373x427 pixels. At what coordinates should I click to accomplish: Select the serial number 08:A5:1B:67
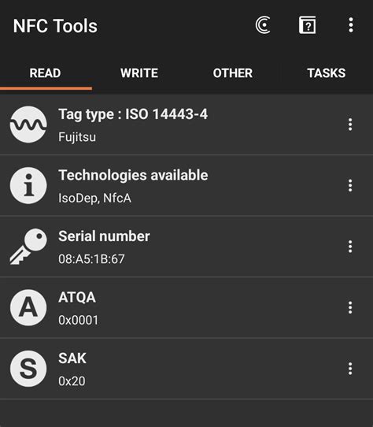pyautogui.click(x=91, y=258)
